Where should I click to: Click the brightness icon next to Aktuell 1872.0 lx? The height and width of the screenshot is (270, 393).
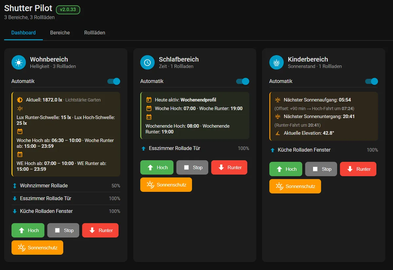(x=20, y=100)
